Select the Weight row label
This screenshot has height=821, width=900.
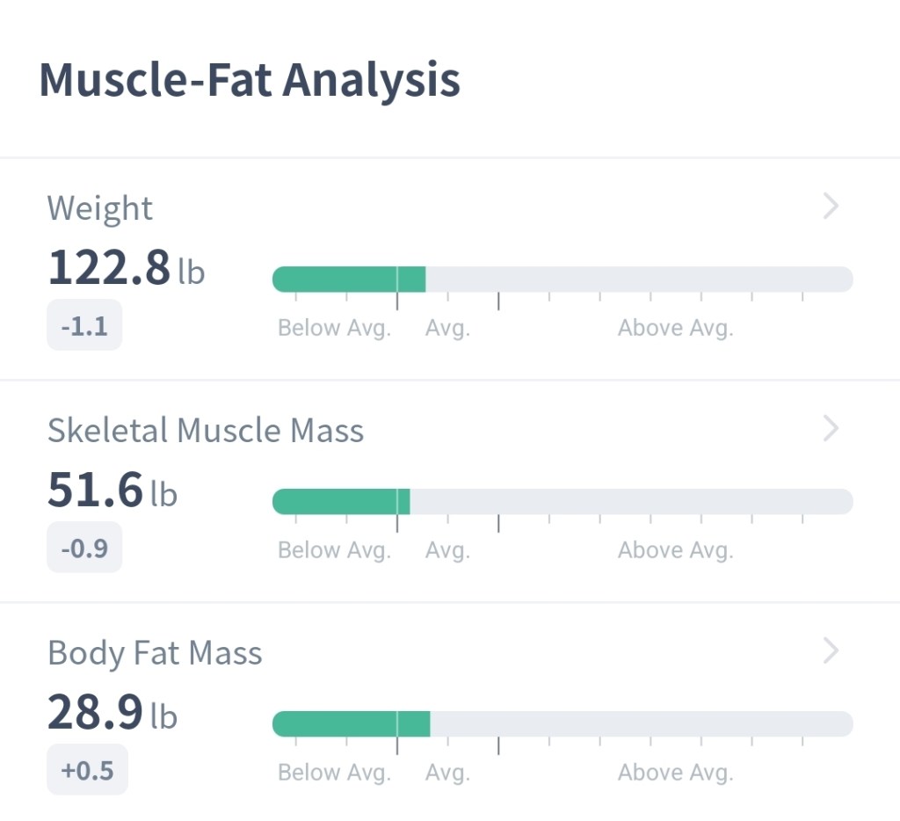click(x=100, y=208)
